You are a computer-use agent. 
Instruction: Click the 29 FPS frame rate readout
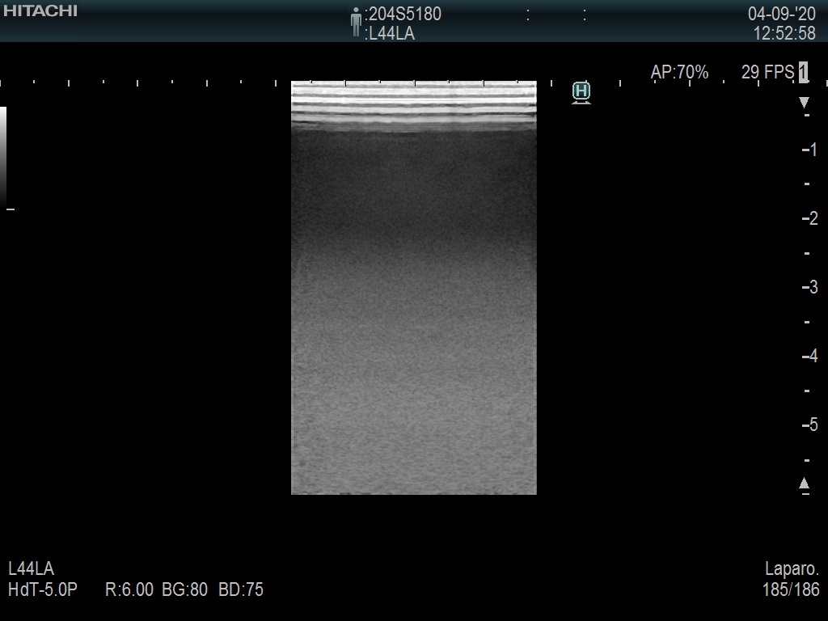767,73
